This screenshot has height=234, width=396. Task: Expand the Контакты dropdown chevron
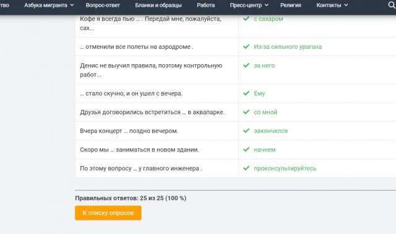pyautogui.click(x=346, y=5)
